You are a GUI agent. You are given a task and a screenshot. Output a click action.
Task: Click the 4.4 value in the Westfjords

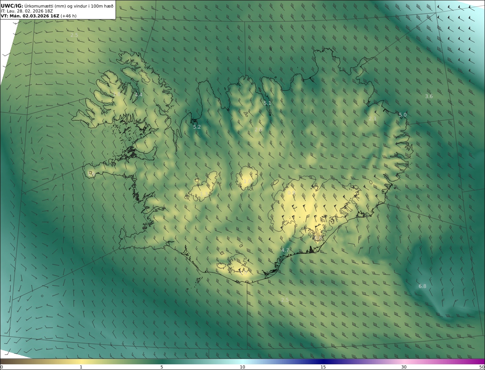139,95
